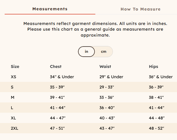177x140 pixels.
Task: Switch to the Measurements tab
Action: [50, 9]
